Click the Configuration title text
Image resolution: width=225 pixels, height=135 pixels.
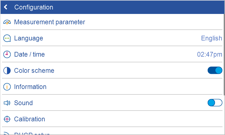pyautogui.click(x=34, y=7)
